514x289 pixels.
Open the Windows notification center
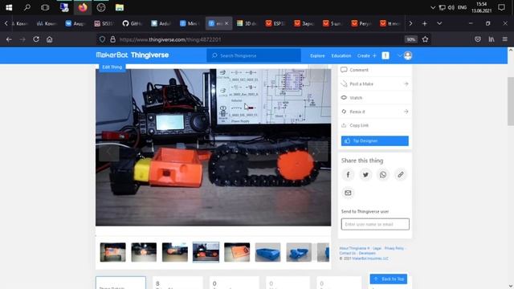click(x=501, y=7)
